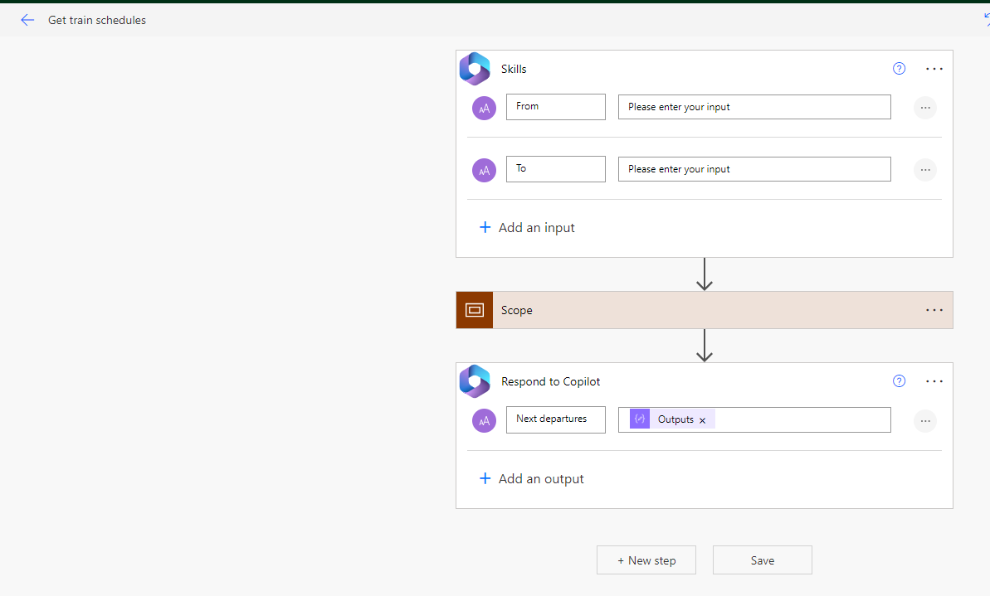Click the From parameter name field
Screen dimensions: 990x596
pyautogui.click(x=555, y=107)
